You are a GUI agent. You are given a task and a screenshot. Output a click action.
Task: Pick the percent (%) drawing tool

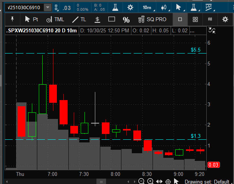coord(126,19)
